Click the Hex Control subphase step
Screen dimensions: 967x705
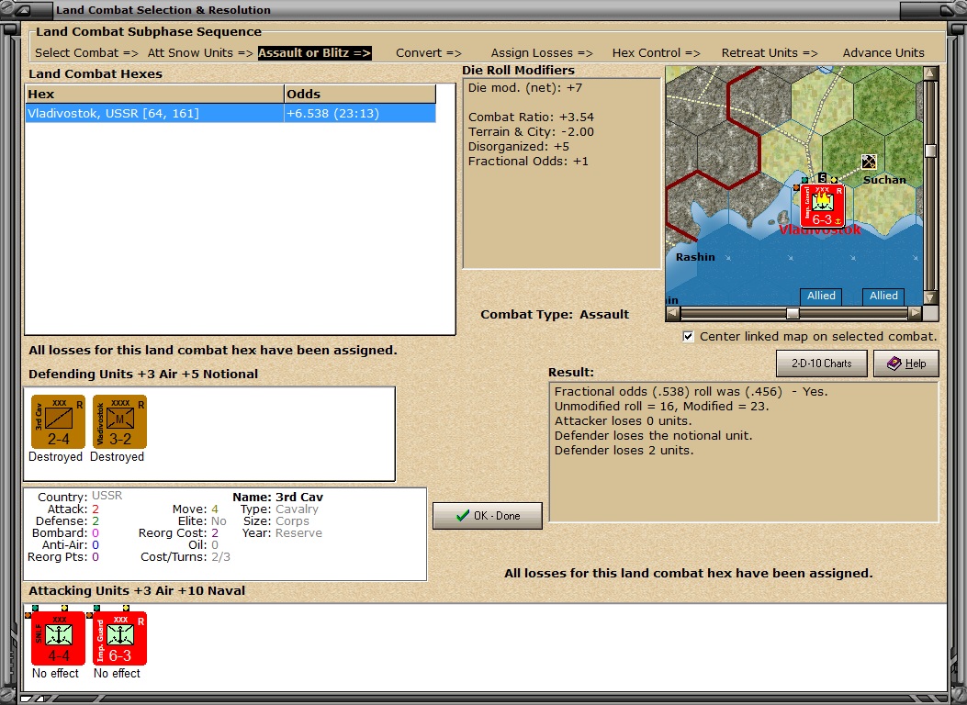pos(657,53)
